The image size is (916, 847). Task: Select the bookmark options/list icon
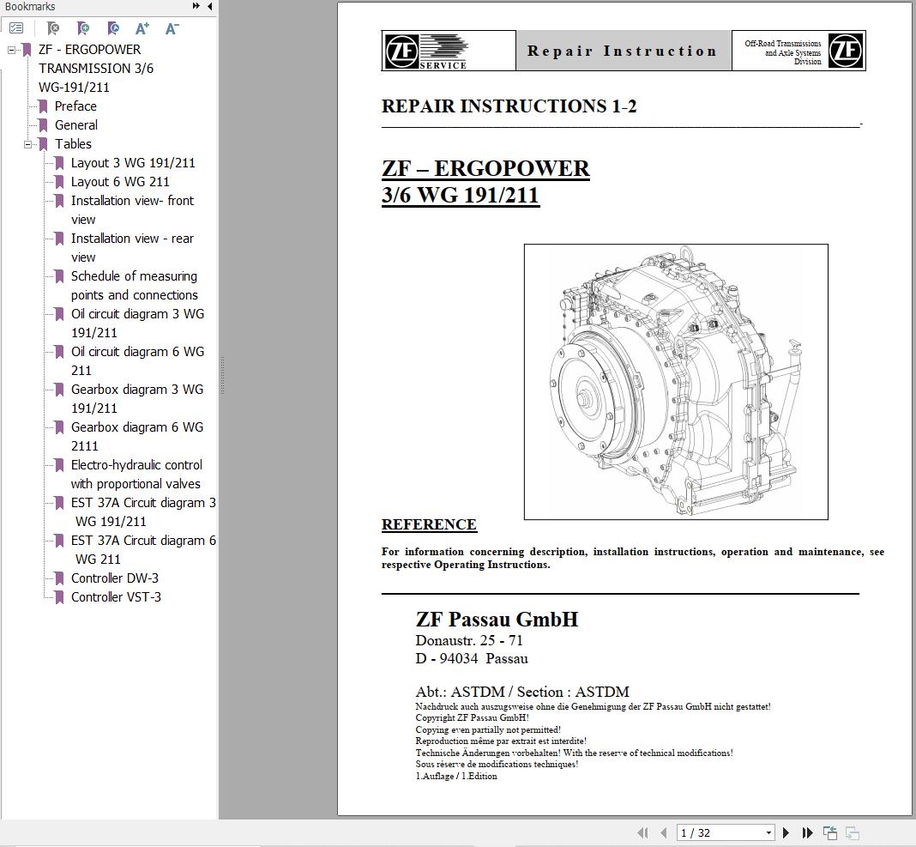17,27
